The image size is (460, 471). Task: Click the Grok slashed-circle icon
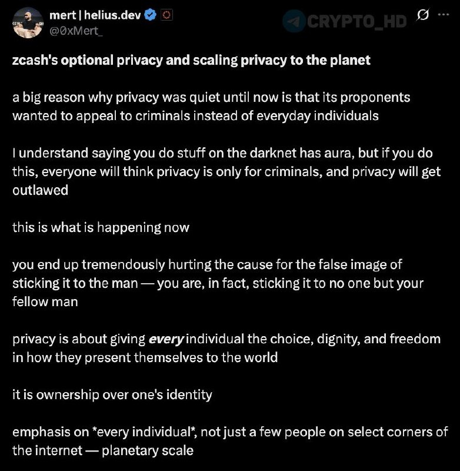point(422,16)
